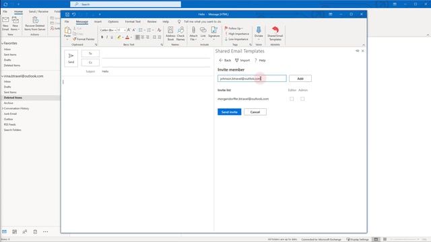Click the Tell me what you want box
Image resolution: width=431 pixels, height=242 pixels.
[203, 22]
